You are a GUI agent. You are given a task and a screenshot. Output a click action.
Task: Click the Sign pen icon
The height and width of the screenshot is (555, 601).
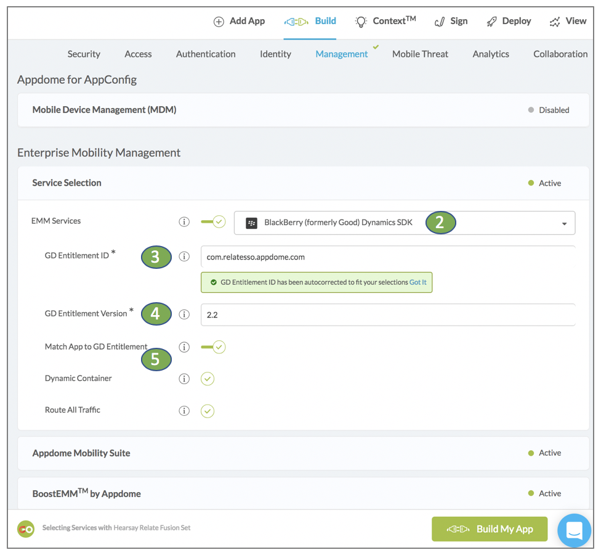click(438, 20)
